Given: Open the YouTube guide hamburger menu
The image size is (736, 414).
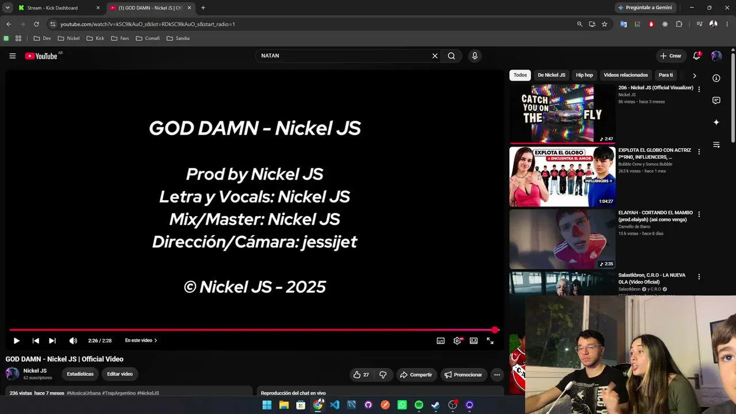Looking at the screenshot, I should (x=12, y=56).
